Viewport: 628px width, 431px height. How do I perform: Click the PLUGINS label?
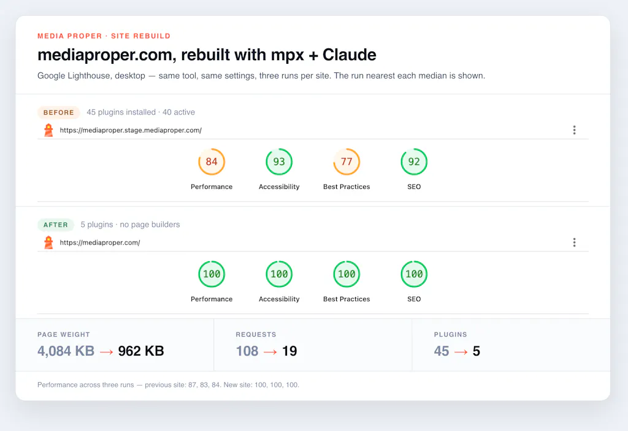[451, 335]
